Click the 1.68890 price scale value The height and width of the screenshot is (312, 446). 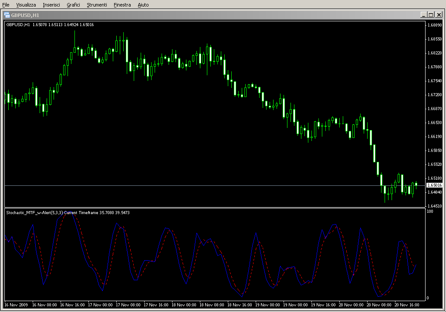click(435, 25)
